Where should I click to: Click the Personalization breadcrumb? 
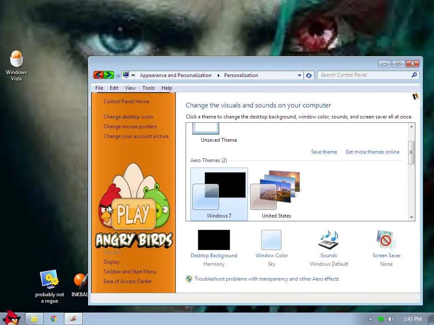click(x=241, y=75)
